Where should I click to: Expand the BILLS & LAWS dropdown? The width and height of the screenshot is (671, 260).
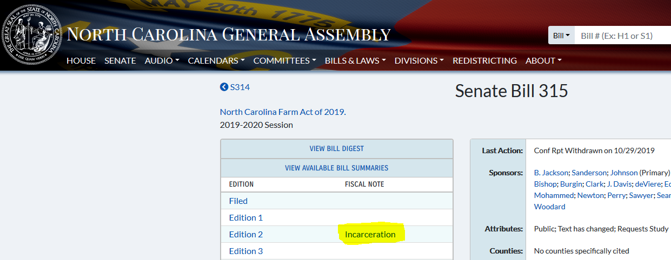[x=355, y=60]
